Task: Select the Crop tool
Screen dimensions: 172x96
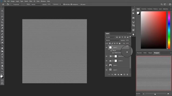Action: [x=2, y=22]
